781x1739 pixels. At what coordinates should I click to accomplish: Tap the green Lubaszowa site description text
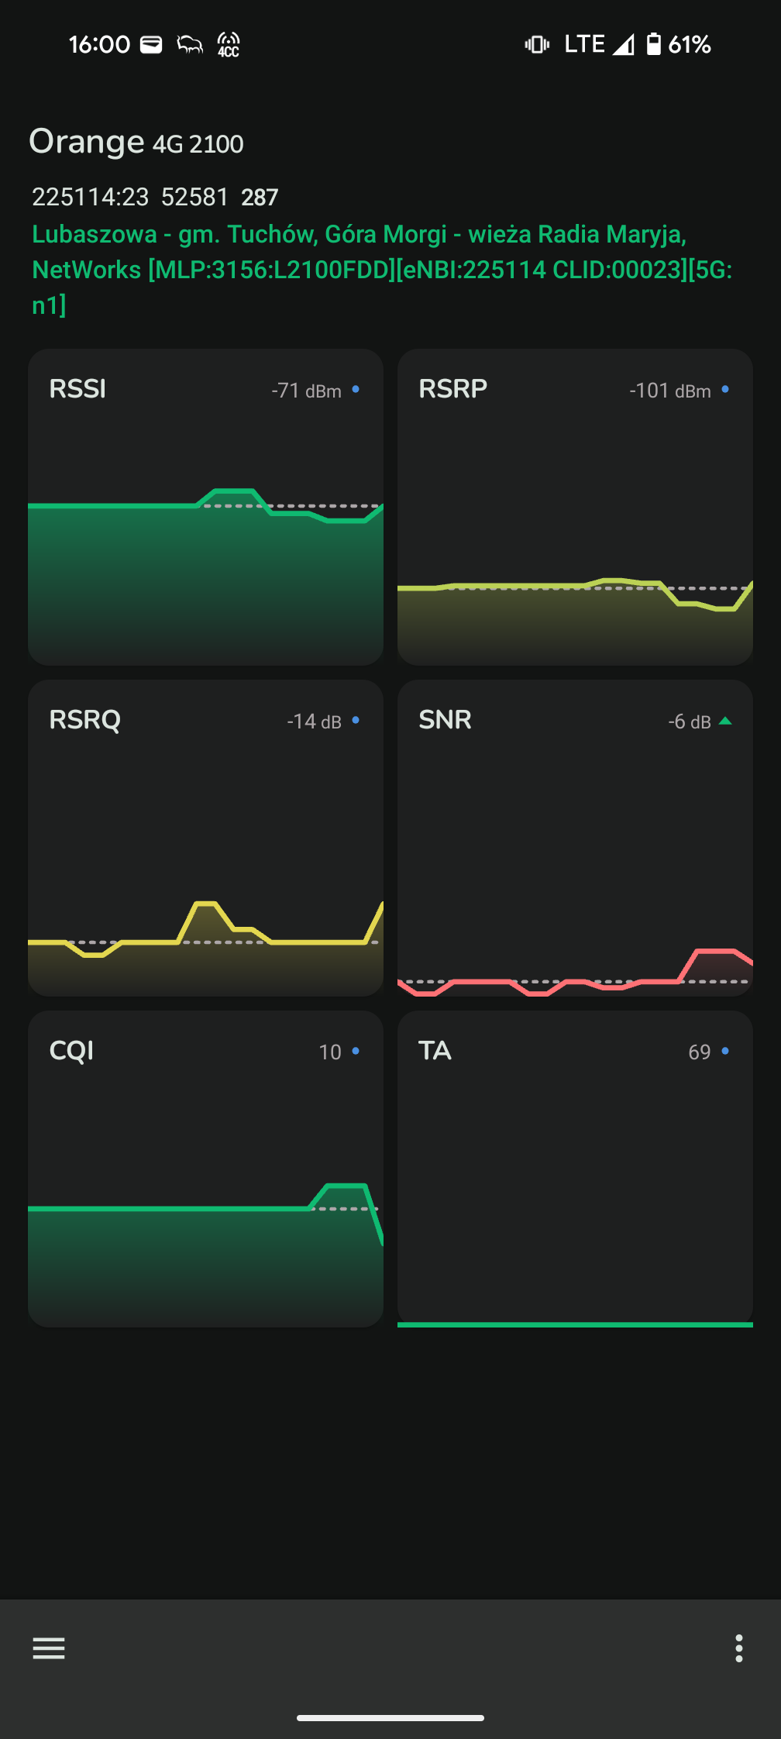tap(382, 270)
